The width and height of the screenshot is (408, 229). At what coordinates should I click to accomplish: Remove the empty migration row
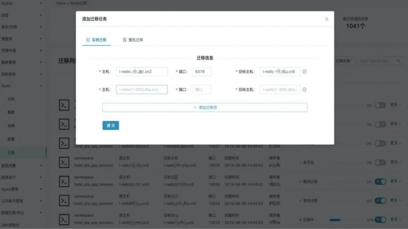click(304, 89)
